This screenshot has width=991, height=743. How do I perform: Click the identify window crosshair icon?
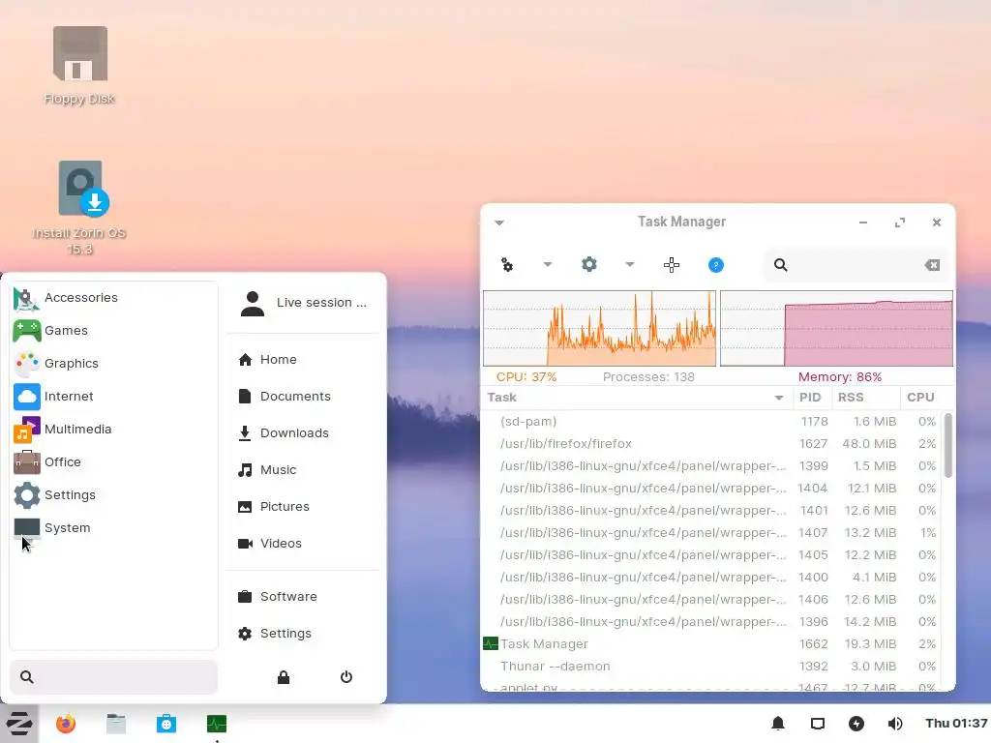click(672, 265)
